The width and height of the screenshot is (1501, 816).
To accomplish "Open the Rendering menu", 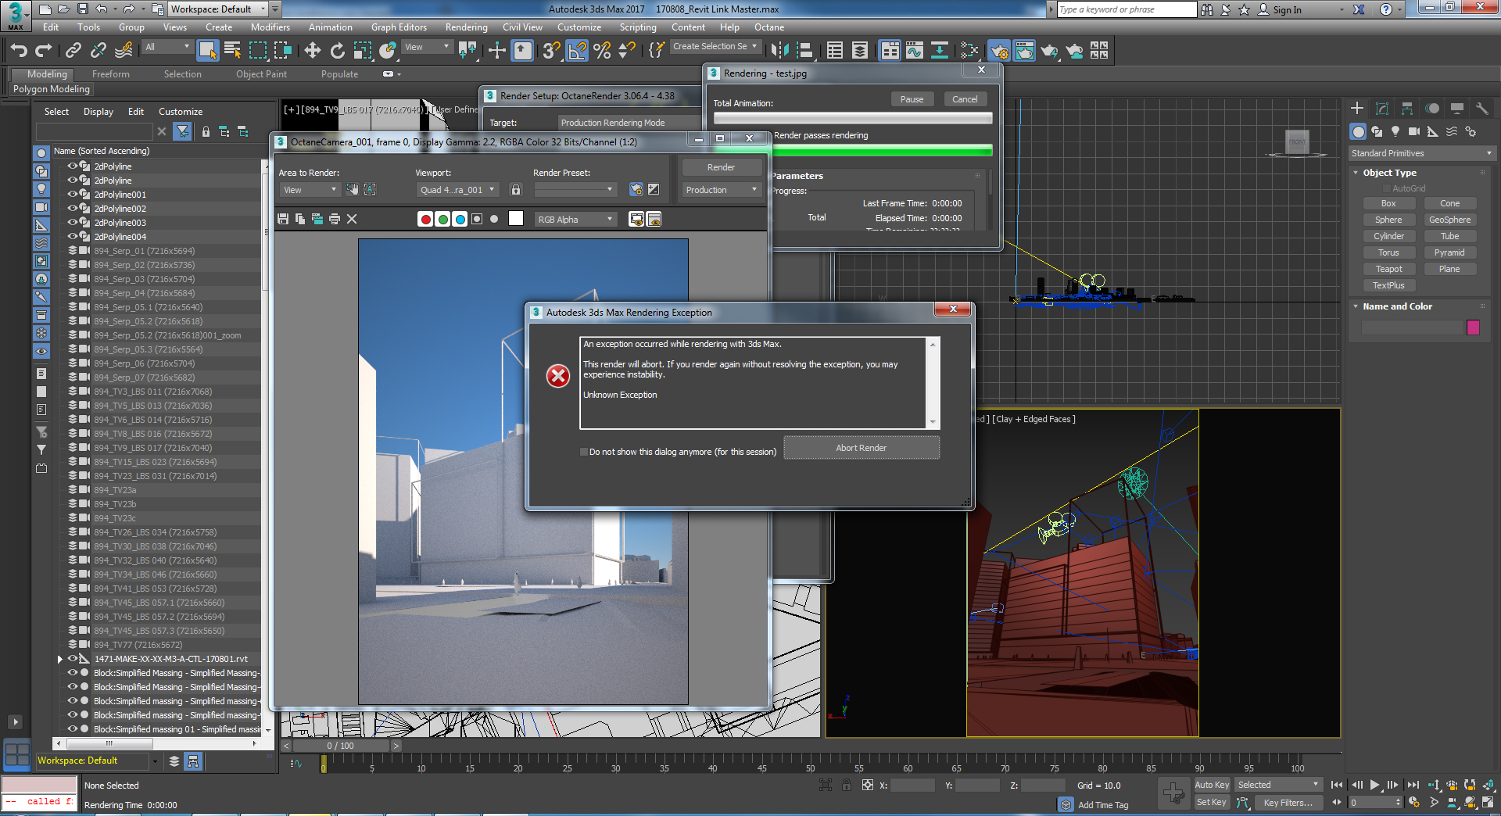I will click(467, 27).
